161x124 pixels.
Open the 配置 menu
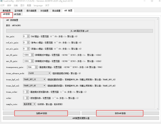(x=29, y=5)
